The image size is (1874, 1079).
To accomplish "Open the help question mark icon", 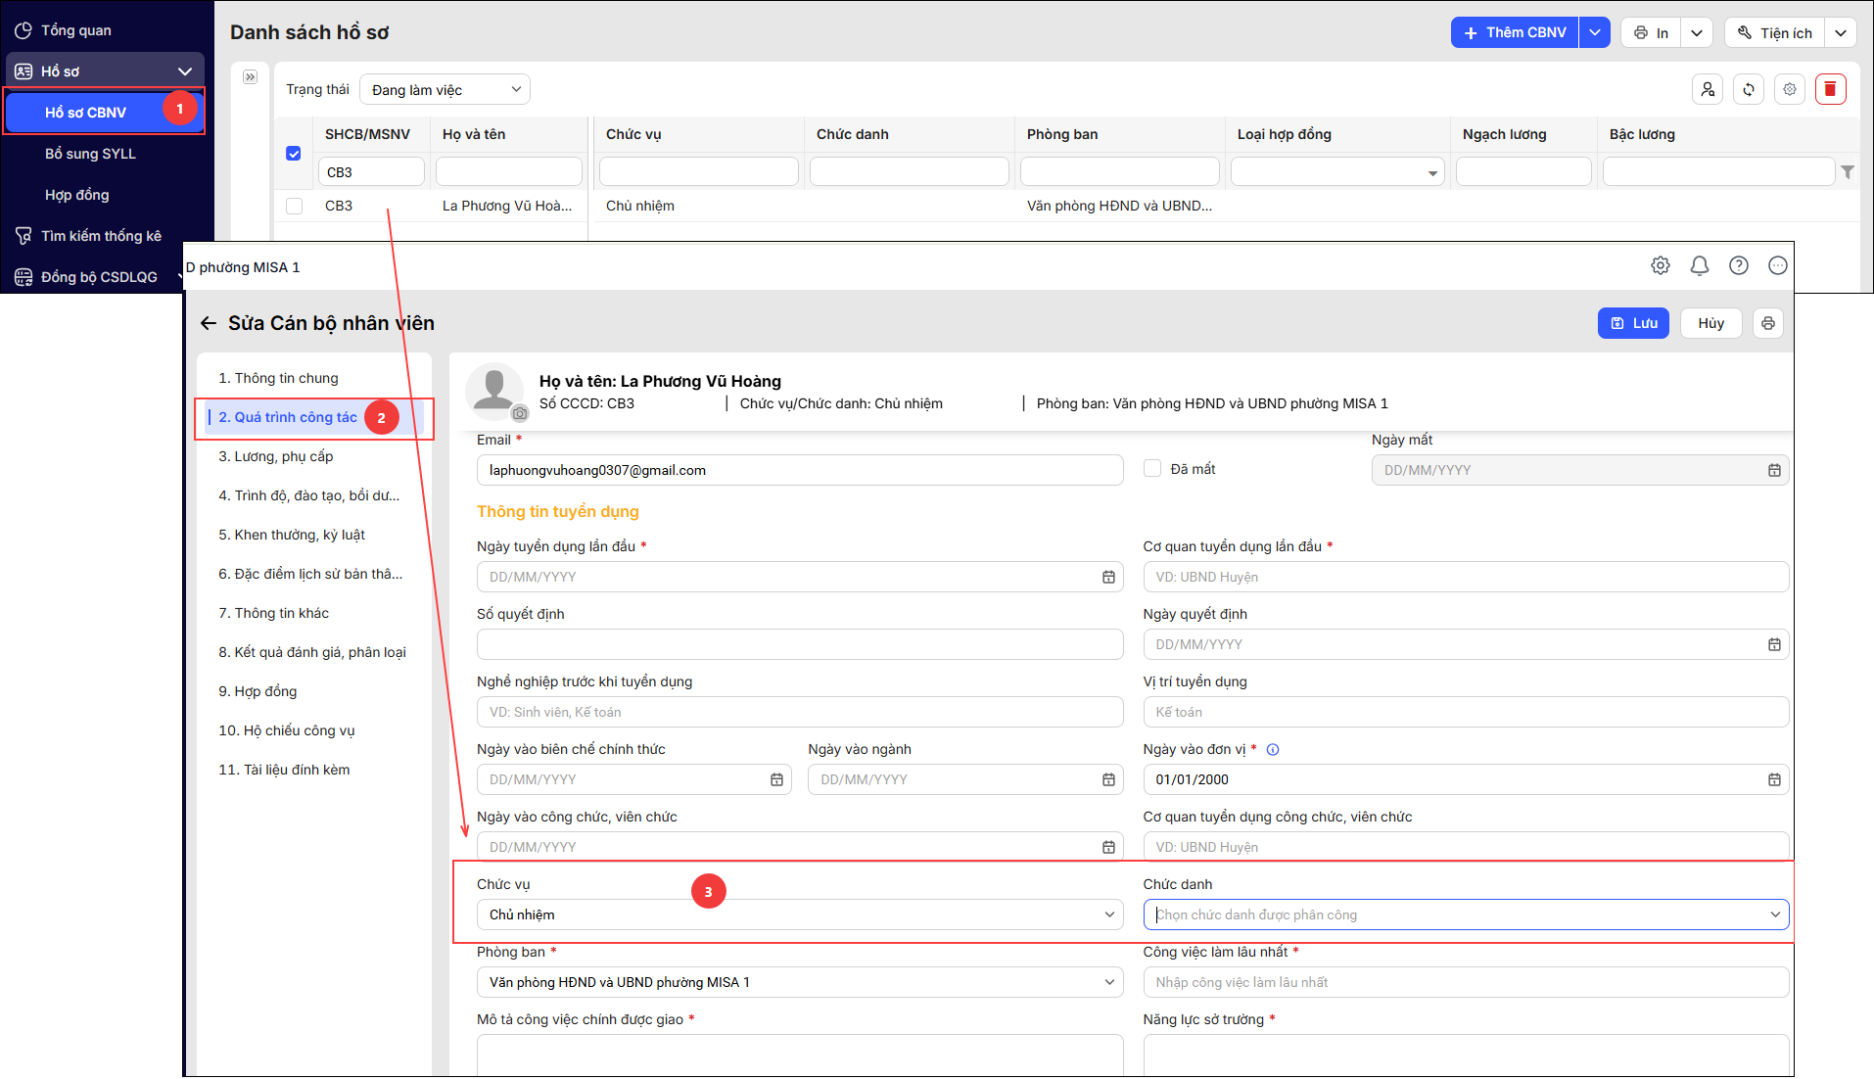I will tap(1739, 265).
